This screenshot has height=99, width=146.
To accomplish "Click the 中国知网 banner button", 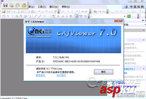I will [134, 7].
